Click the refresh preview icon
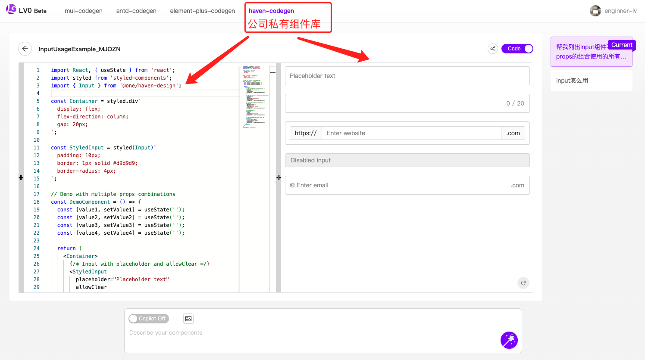Image resolution: width=645 pixels, height=360 pixels. tap(523, 283)
